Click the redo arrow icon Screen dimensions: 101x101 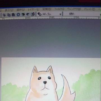(28, 14)
